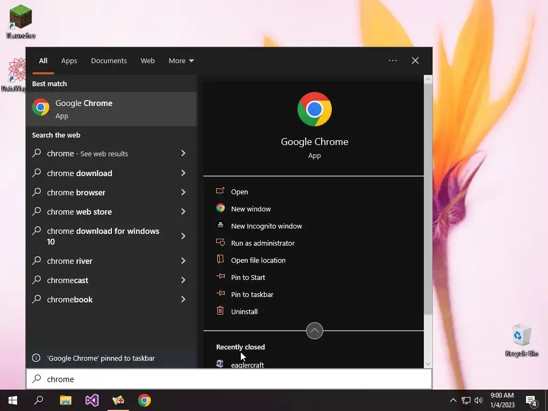Expand 'chromebook' suggestion arrow
The height and width of the screenshot is (411, 548).
click(x=183, y=299)
